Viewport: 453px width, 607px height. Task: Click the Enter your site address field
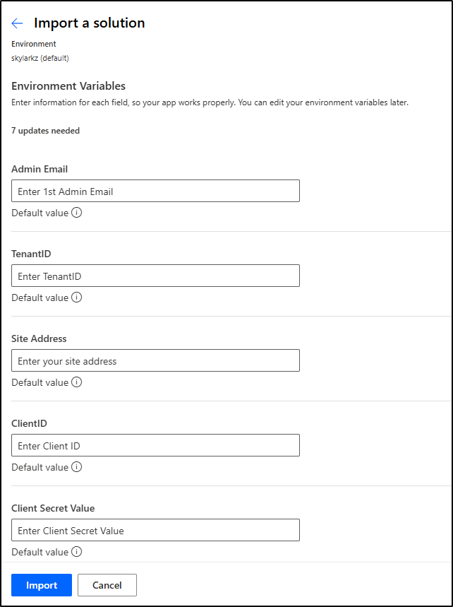pyautogui.click(x=155, y=360)
